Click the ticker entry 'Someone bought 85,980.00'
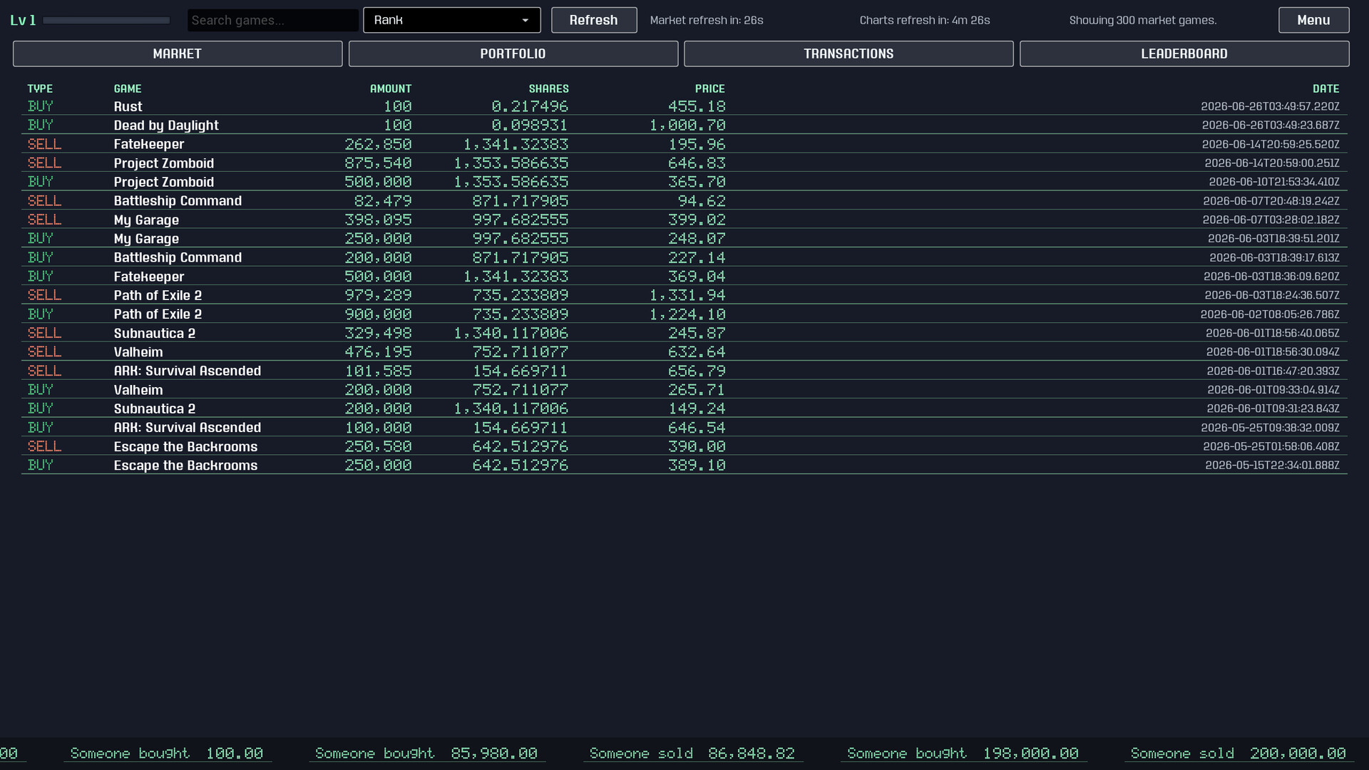 426,754
